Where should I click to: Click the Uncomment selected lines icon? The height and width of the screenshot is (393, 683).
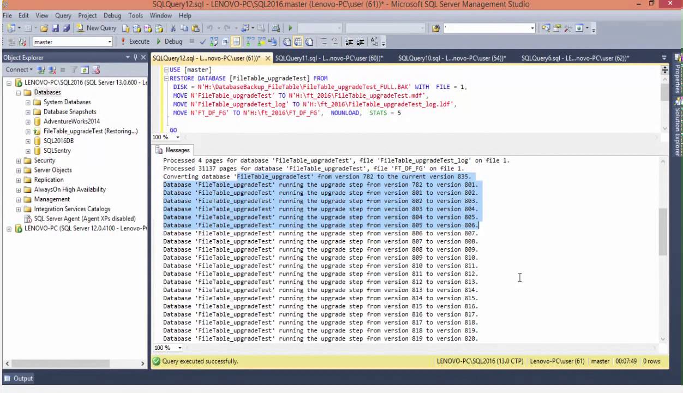(x=335, y=41)
